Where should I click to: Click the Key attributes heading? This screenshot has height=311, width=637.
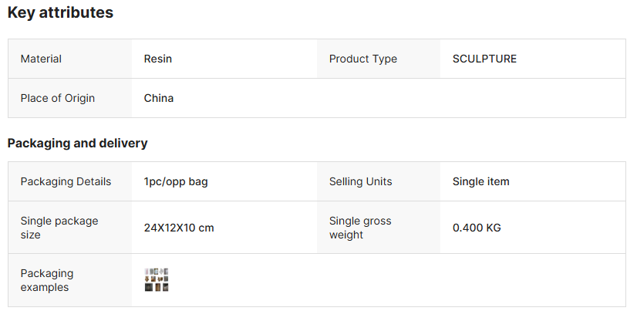[x=60, y=13]
